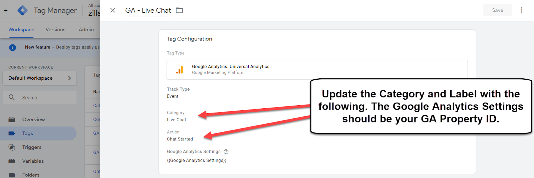Click the Save button
Image resolution: width=534 pixels, height=178 pixels.
(x=498, y=10)
